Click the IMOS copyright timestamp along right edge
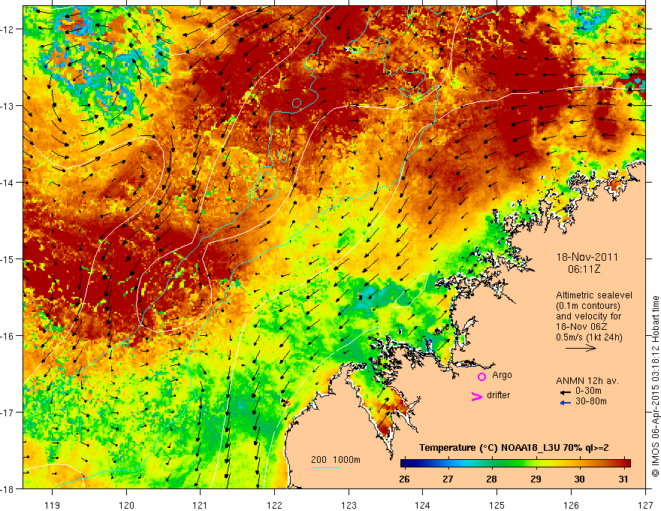Viewport: 661px width, 511px height. coord(655,386)
